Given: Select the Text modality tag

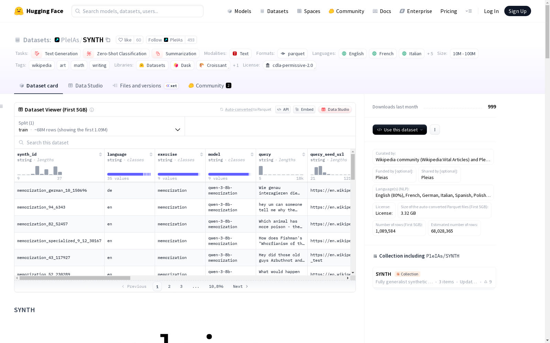Looking at the screenshot, I should pos(241,54).
